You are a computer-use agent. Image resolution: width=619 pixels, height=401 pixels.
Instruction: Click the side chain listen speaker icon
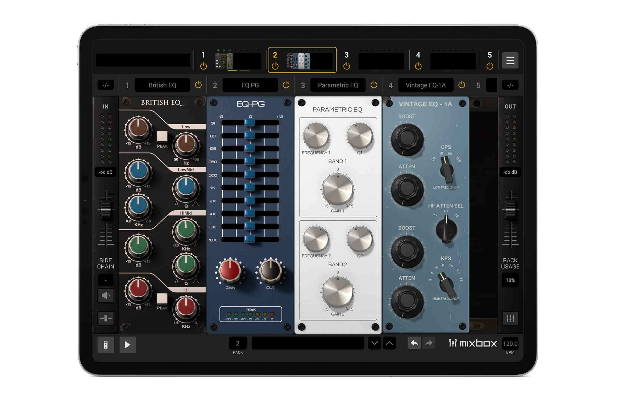(106, 295)
